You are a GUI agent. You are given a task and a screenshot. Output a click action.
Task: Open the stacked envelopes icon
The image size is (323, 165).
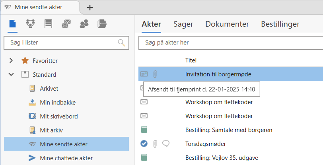[66, 24]
